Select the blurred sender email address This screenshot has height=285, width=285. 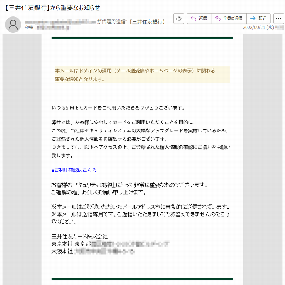(x=60, y=21)
